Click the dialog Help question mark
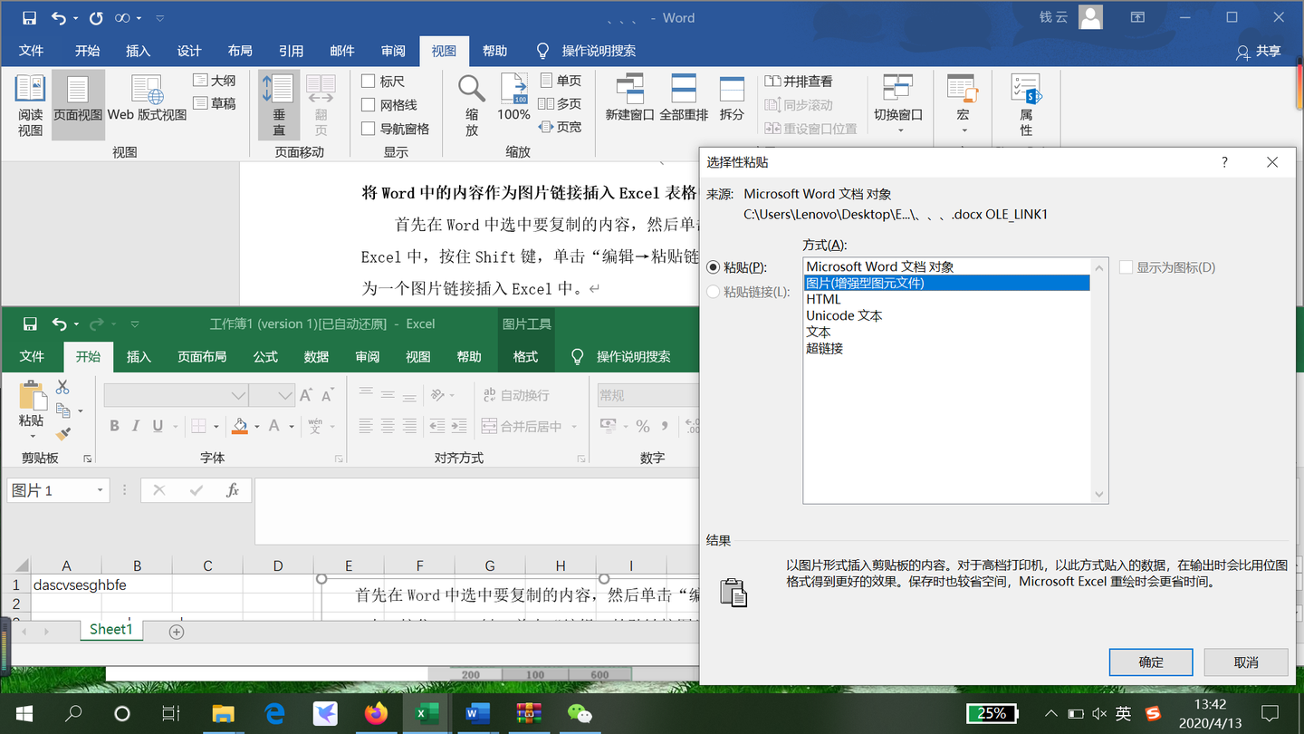1304x734 pixels. point(1224,162)
